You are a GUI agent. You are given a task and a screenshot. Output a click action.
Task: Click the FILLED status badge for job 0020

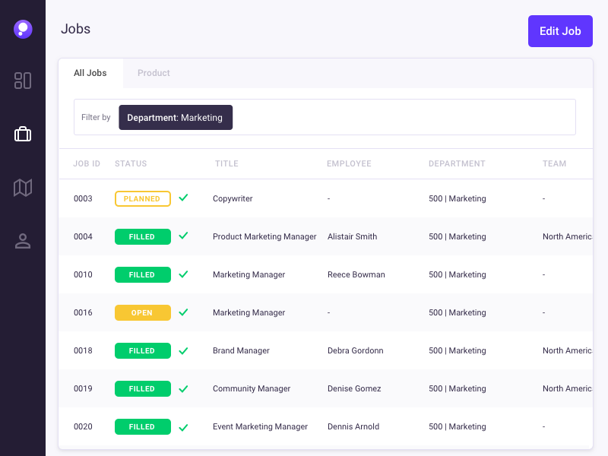click(143, 426)
